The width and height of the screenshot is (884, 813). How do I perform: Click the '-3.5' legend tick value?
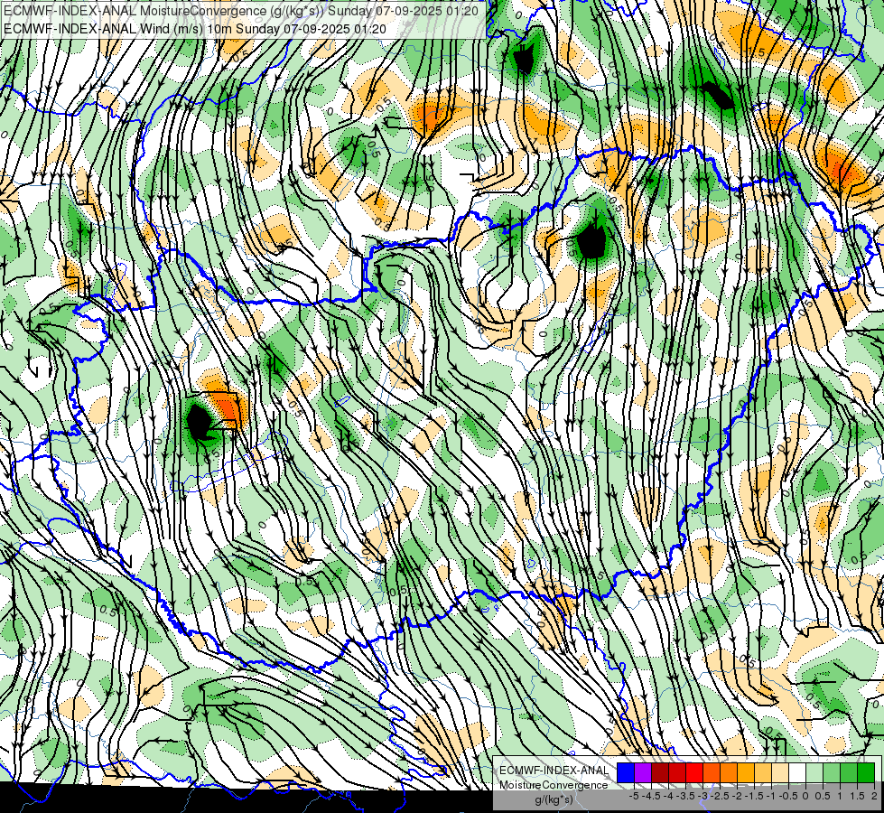686,796
